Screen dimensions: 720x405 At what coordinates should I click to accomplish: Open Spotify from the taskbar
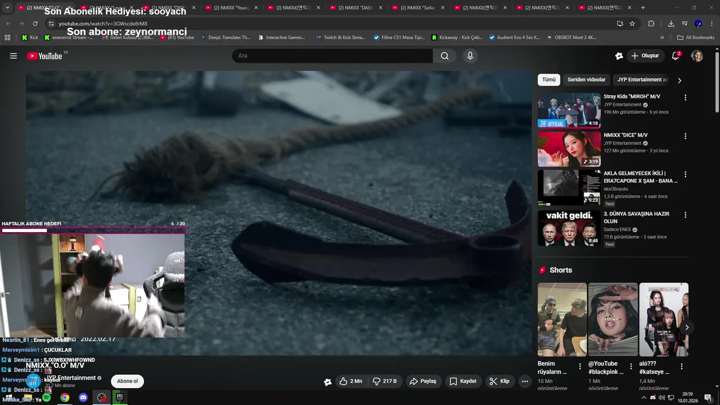click(x=47, y=398)
